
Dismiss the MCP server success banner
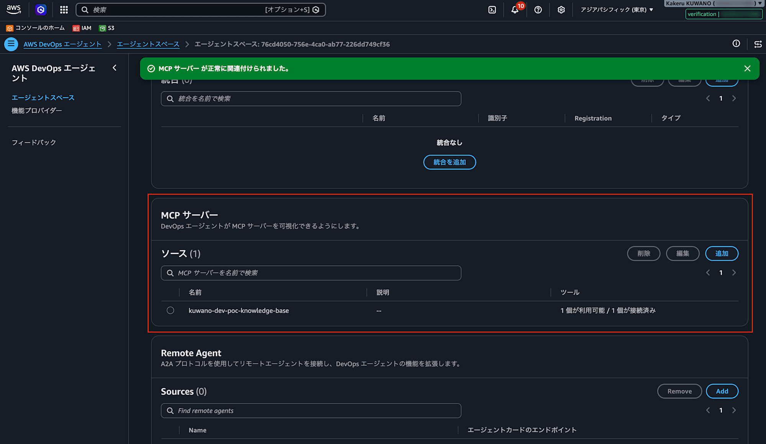pyautogui.click(x=747, y=69)
